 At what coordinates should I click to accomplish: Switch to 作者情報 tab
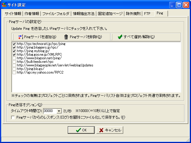(x=32, y=14)
